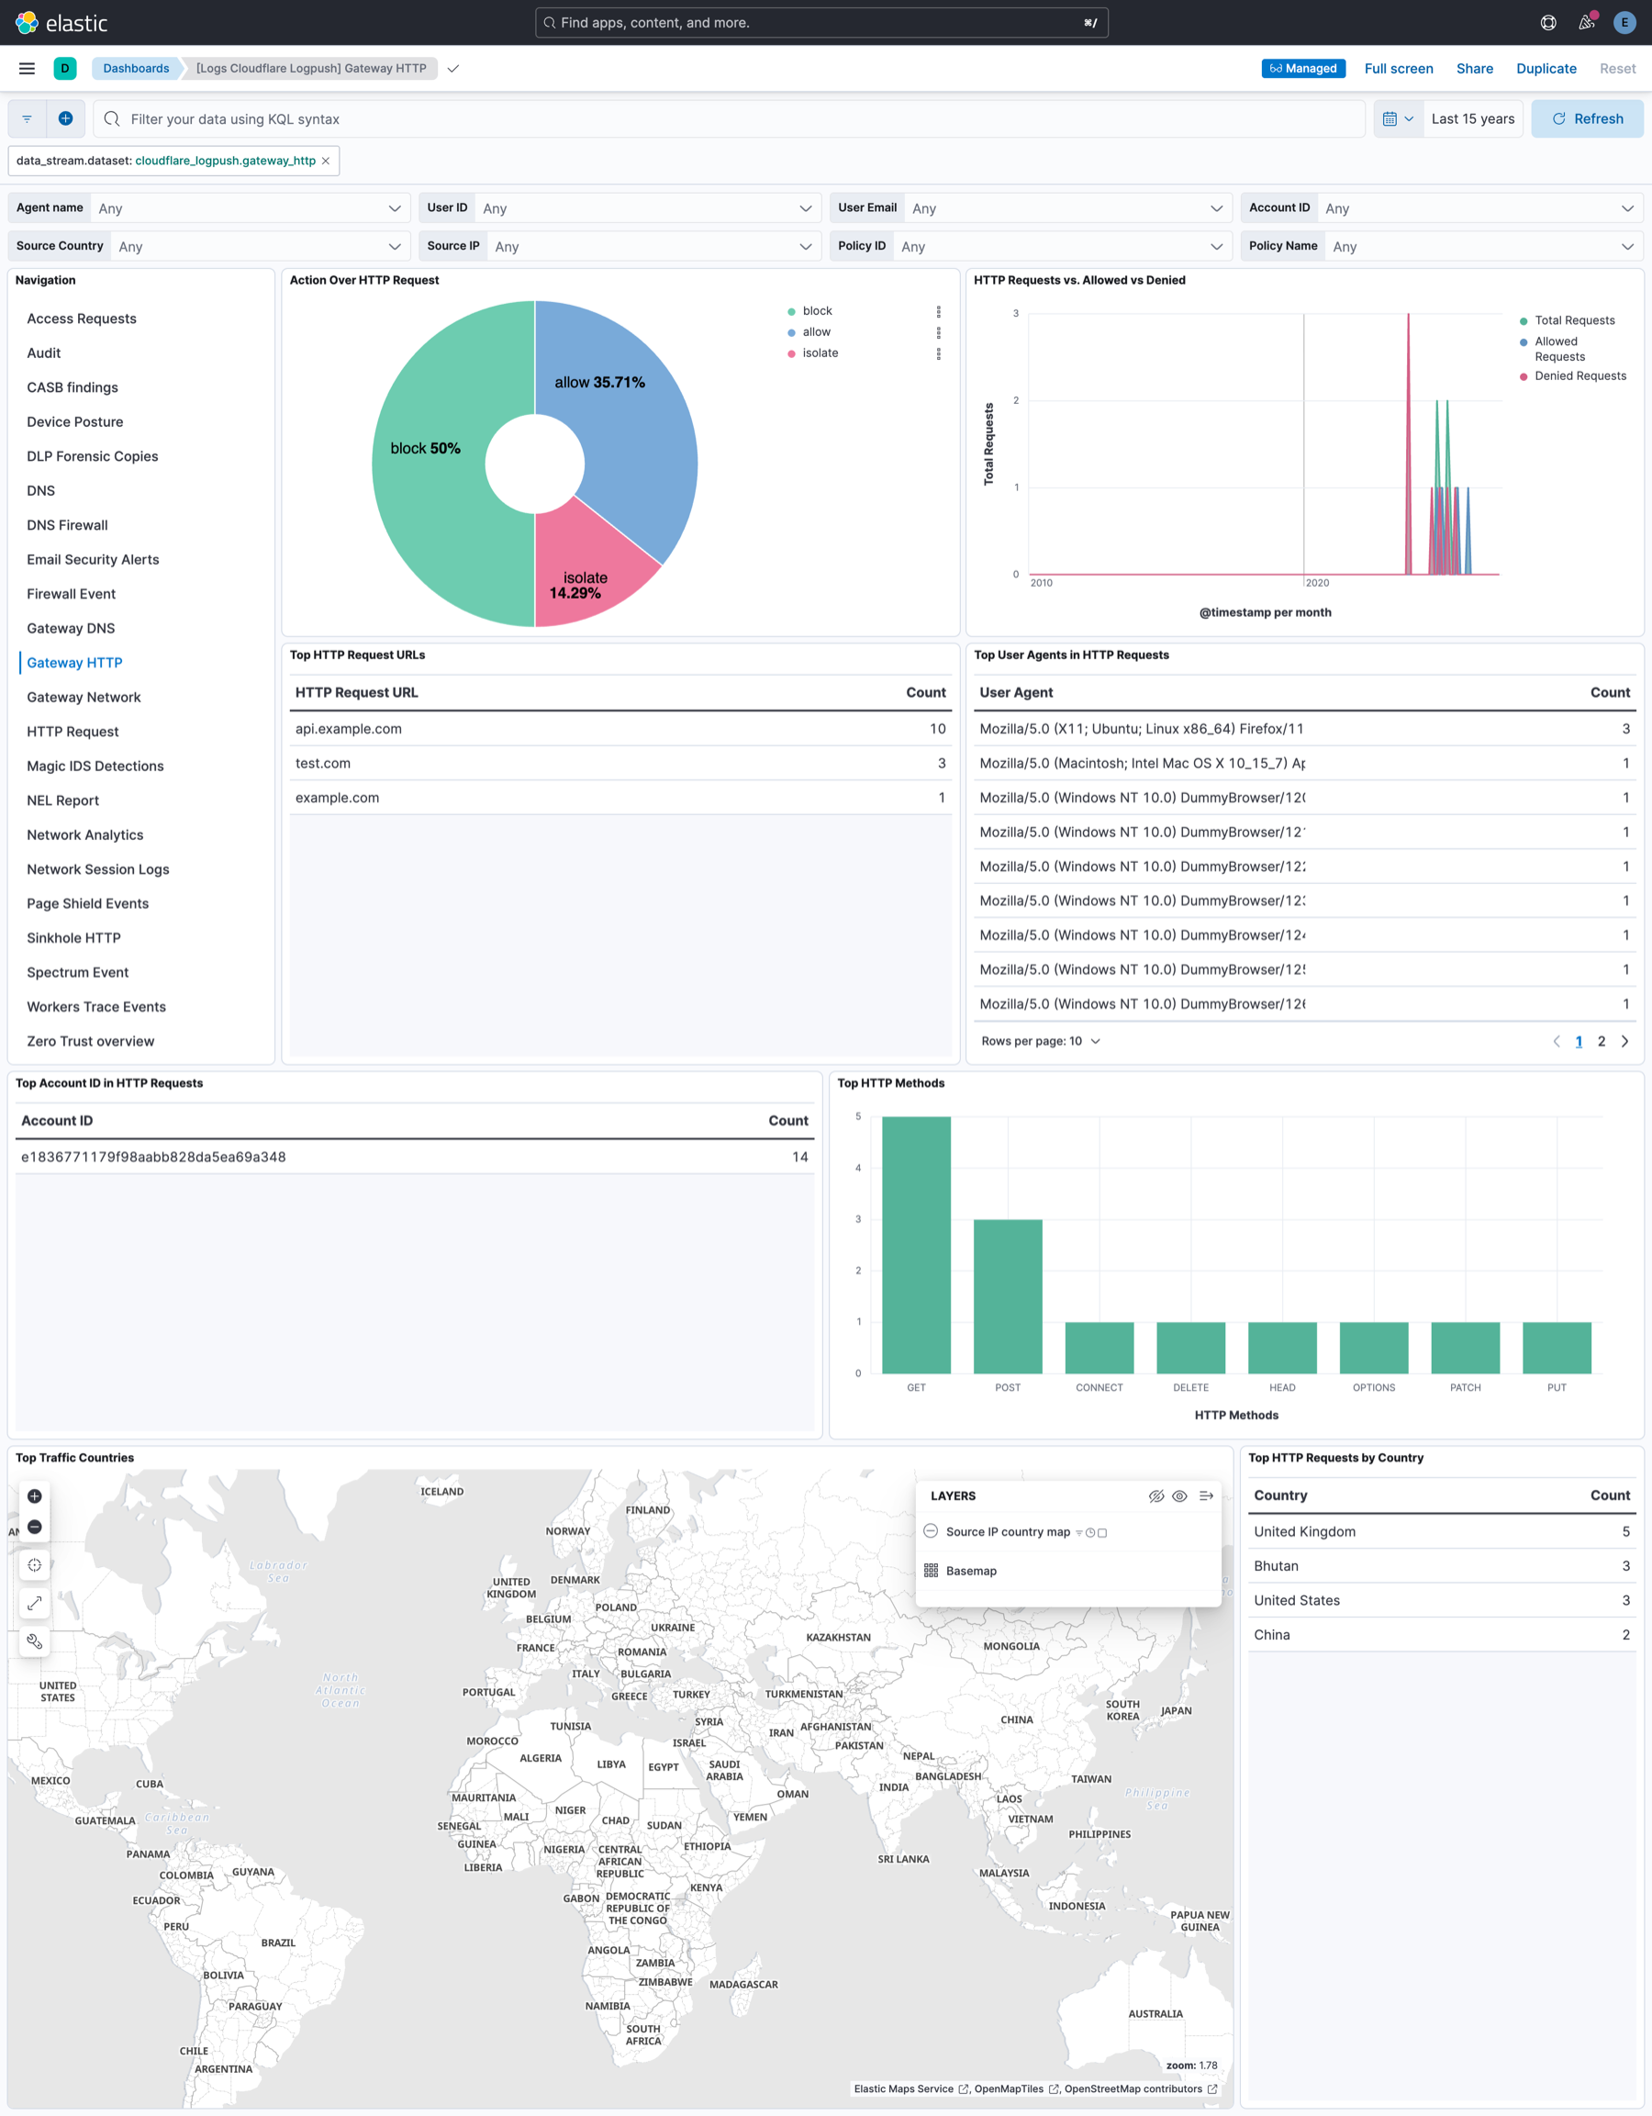Show all map layers
Image resolution: width=1652 pixels, height=2116 pixels.
tap(1179, 1496)
